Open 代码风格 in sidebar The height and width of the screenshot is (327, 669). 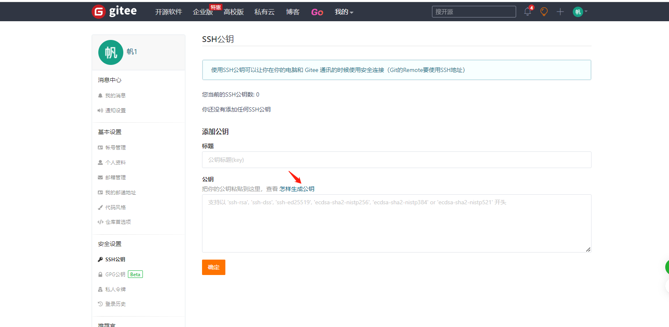(x=115, y=208)
